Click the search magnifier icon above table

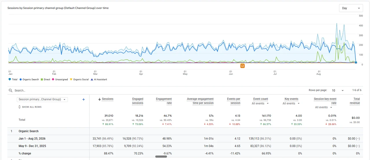pyautogui.click(x=11, y=91)
